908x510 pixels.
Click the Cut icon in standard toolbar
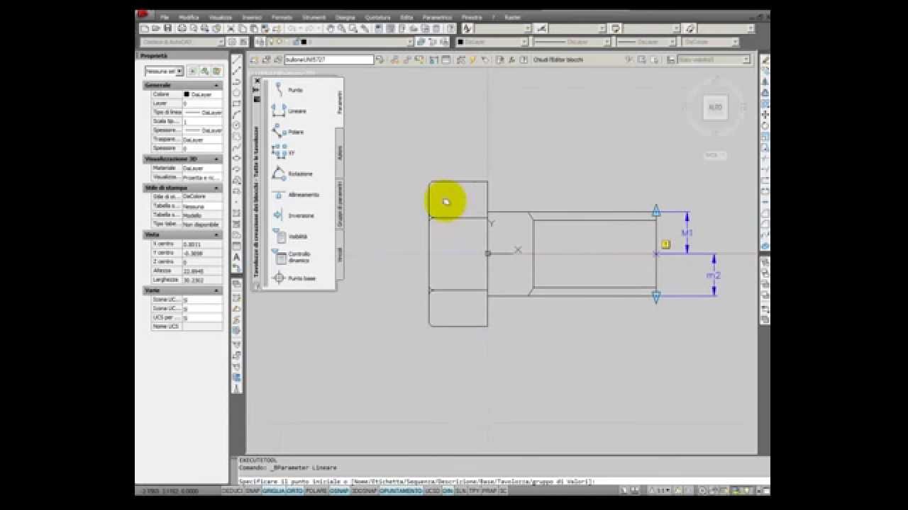click(x=231, y=28)
